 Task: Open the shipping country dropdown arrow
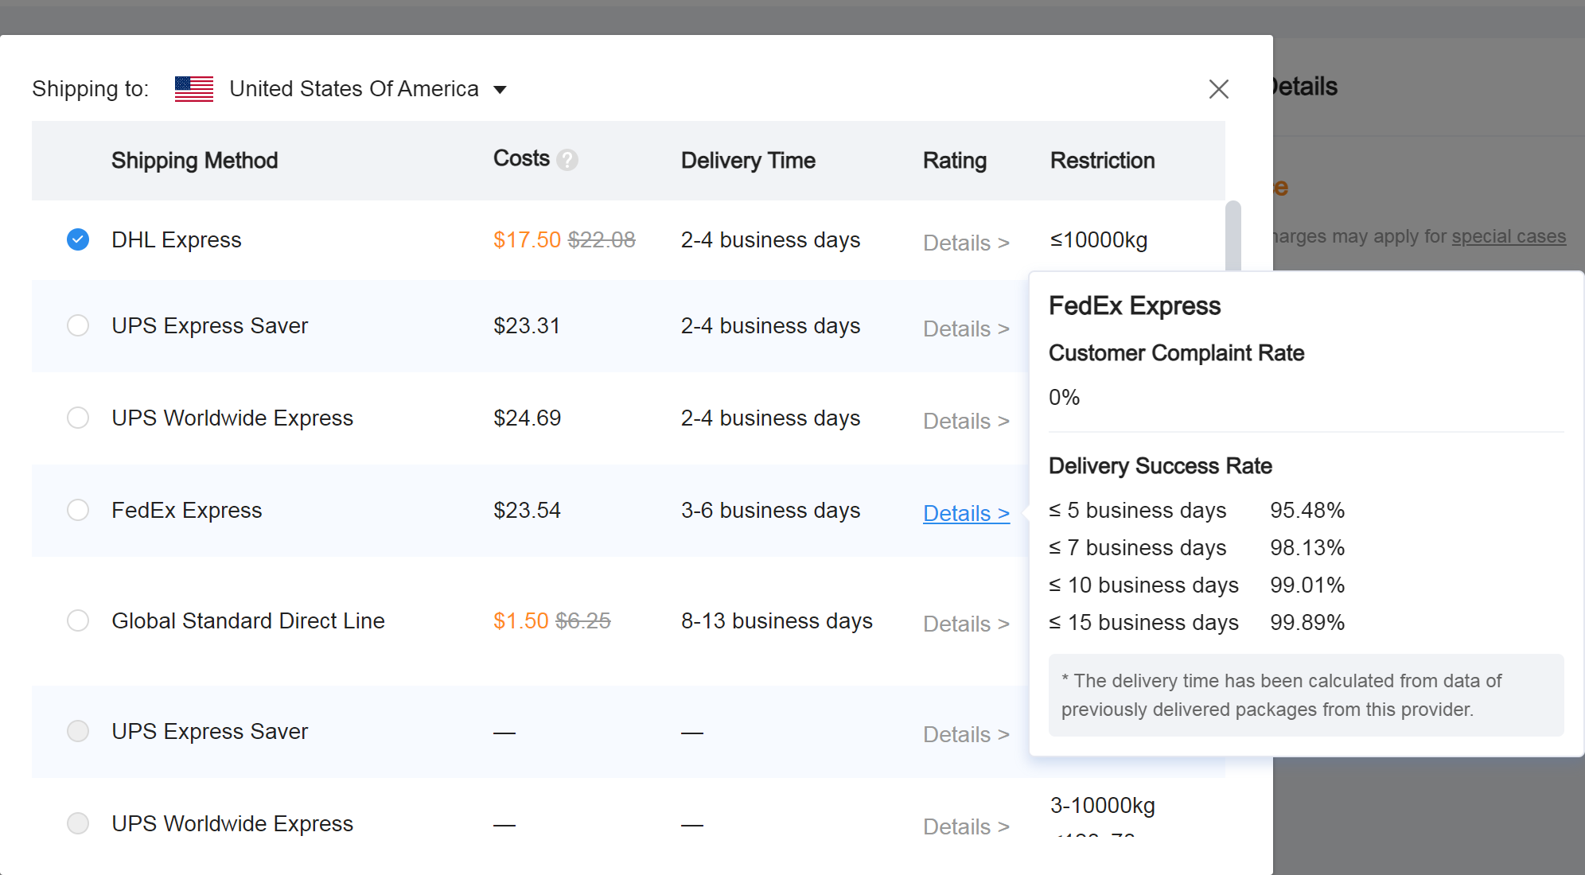pyautogui.click(x=500, y=89)
